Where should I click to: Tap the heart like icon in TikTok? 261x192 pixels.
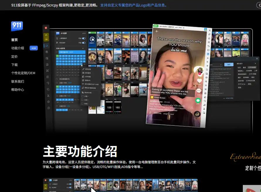(199, 81)
